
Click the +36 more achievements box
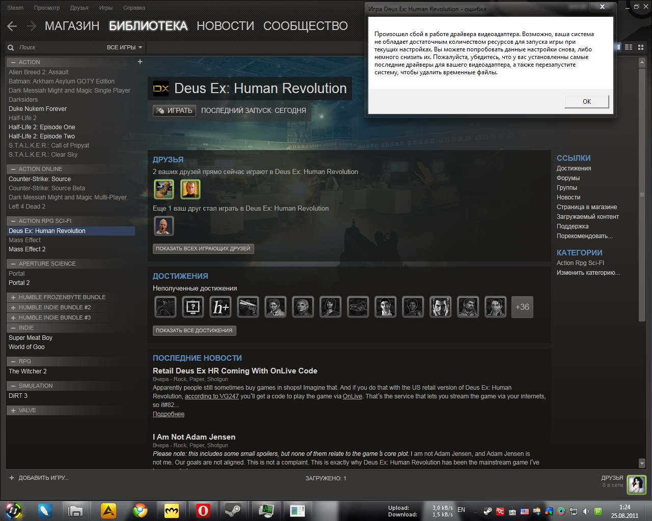click(x=522, y=307)
